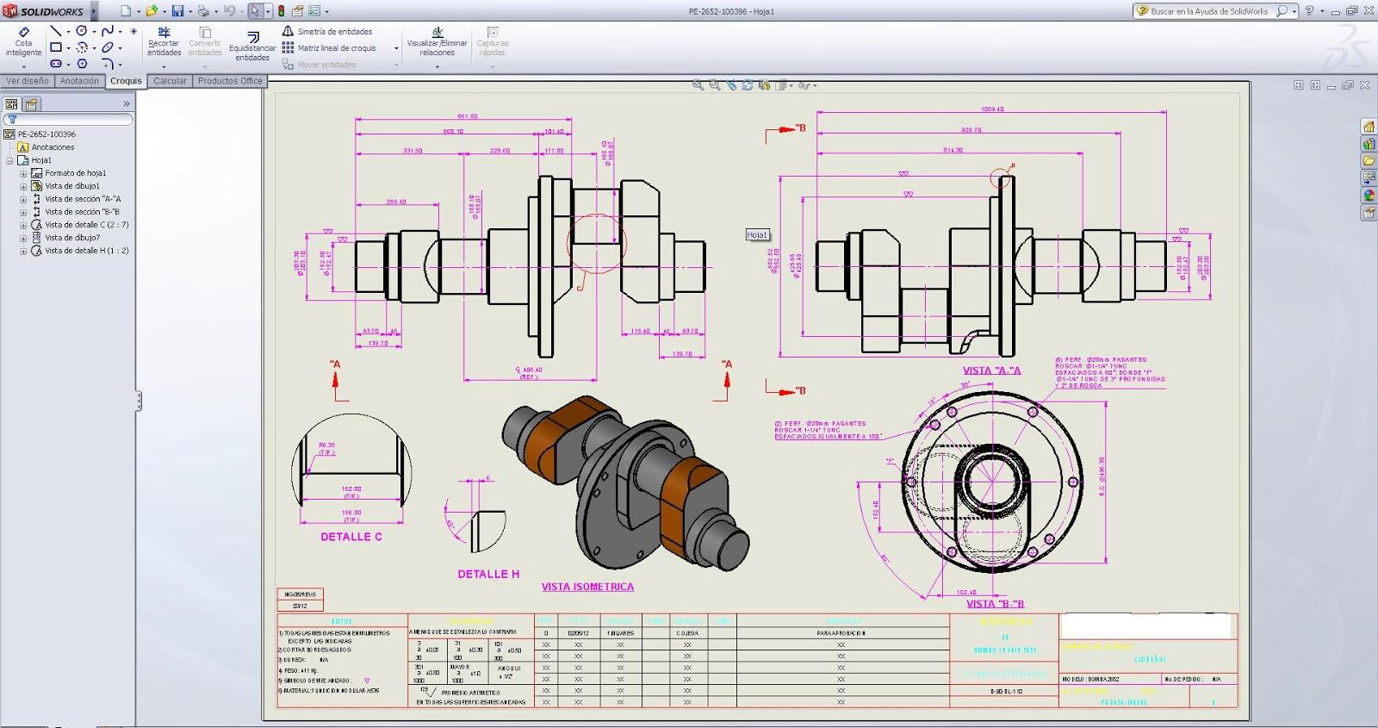Switch to the PropertyManager tab

click(x=31, y=104)
